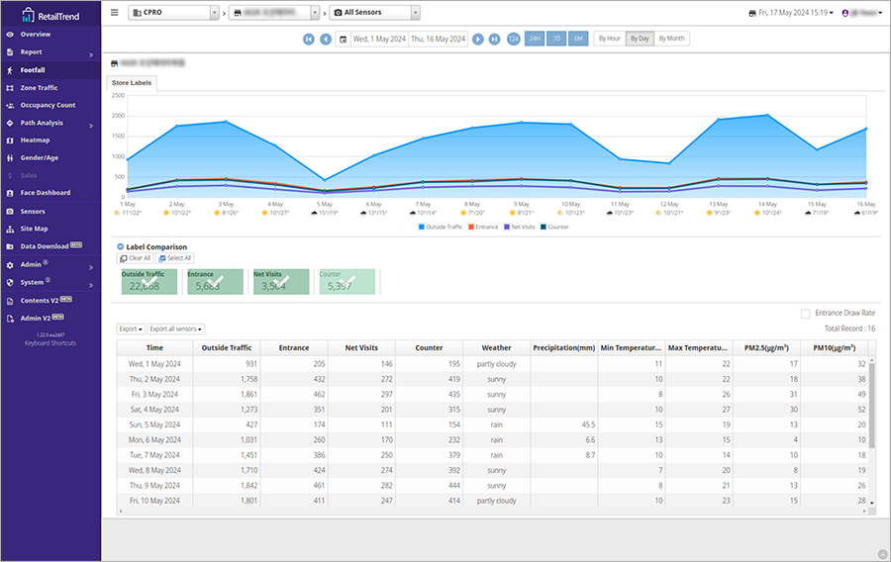Select the Store Labels tab
The height and width of the screenshot is (562, 891).
click(132, 83)
